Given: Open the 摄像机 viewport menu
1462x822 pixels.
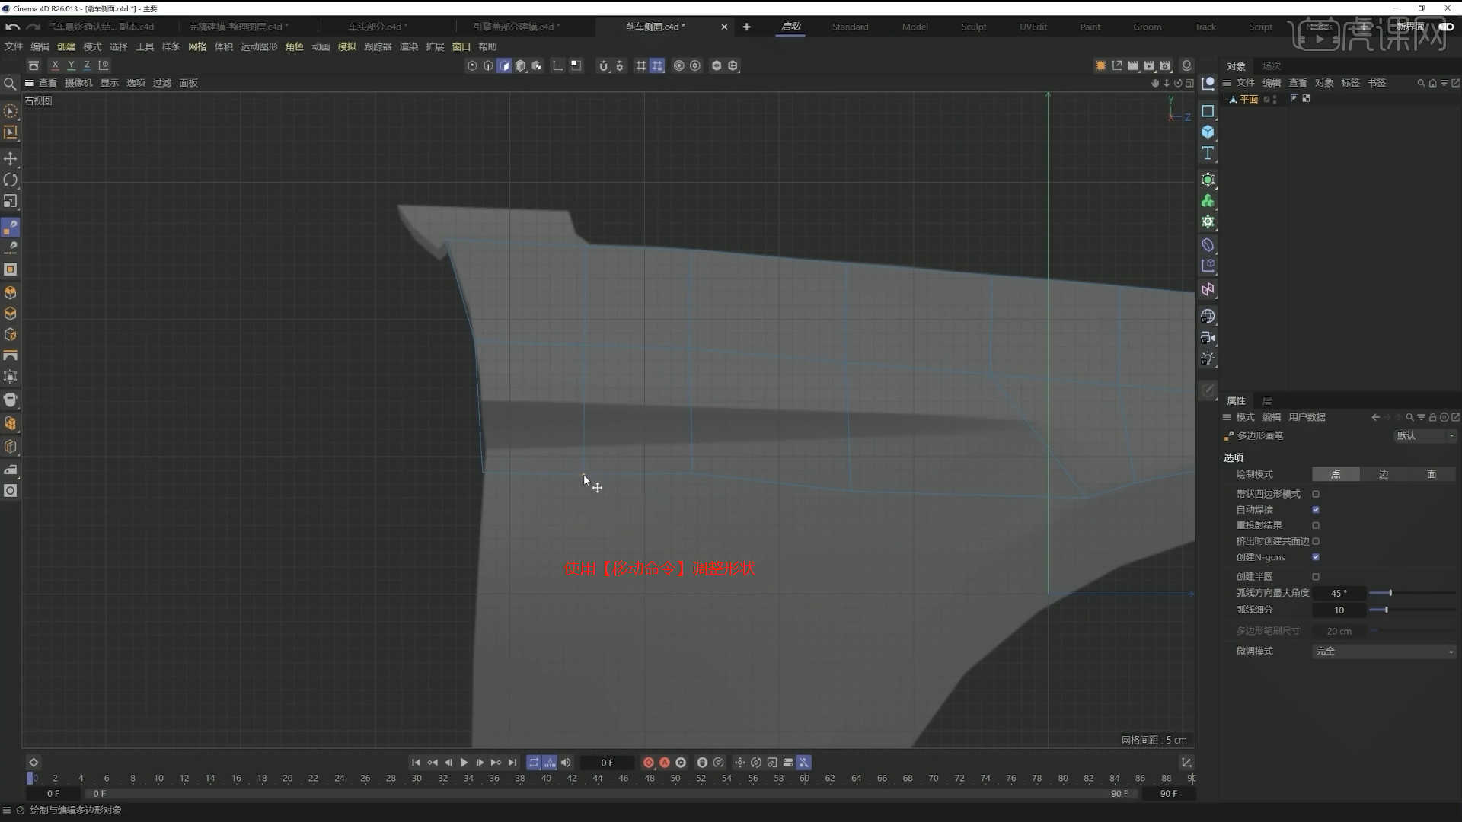Looking at the screenshot, I should pos(78,82).
